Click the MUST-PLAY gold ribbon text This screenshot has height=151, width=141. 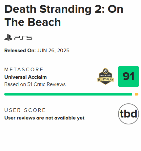pos(106,79)
